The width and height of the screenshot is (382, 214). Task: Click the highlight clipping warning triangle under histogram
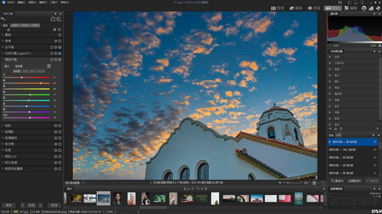pos(380,45)
